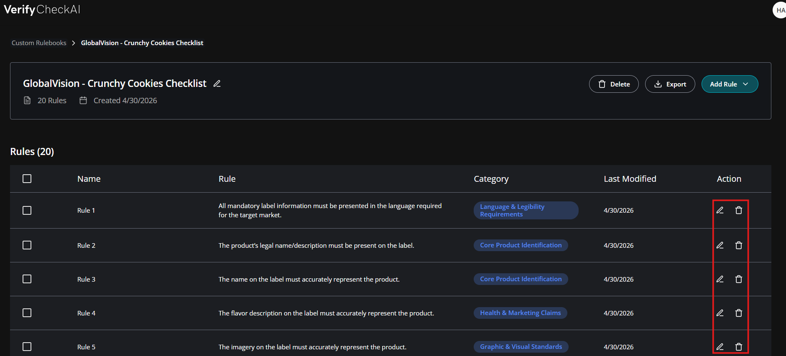
Task: Delete Rule 1 using its trash icon
Action: (739, 210)
